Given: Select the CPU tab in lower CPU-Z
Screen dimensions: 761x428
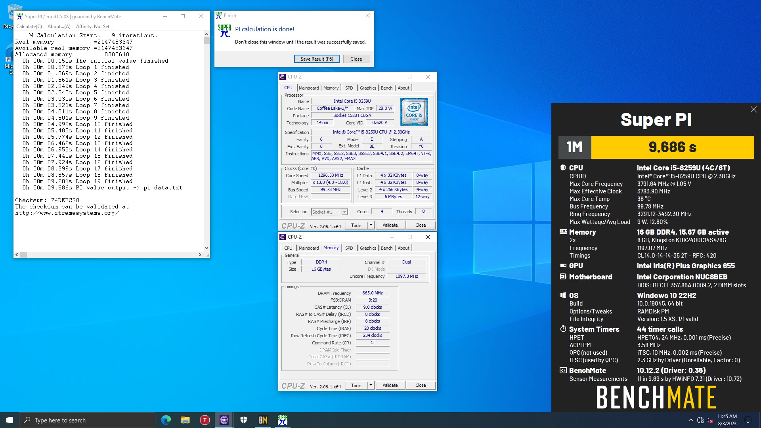Looking at the screenshot, I should tap(288, 248).
